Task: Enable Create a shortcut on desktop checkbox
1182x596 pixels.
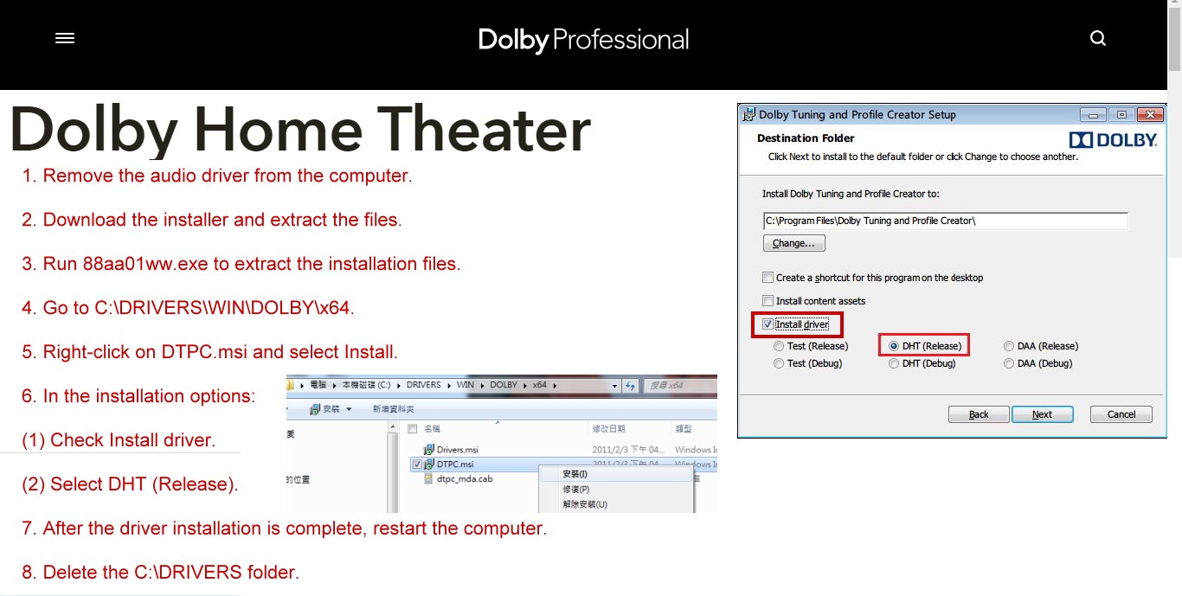Action: click(768, 278)
